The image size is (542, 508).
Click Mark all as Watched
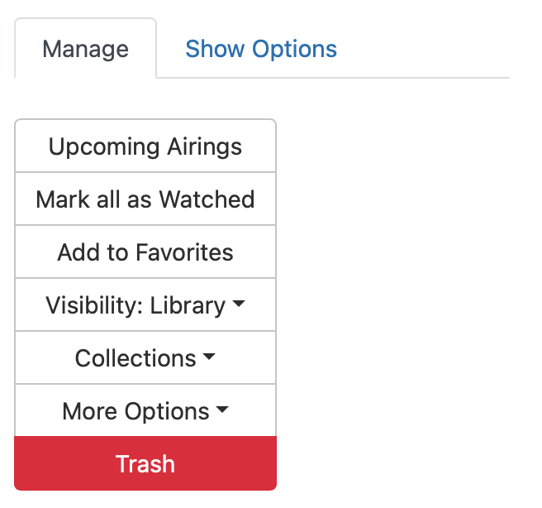[145, 199]
